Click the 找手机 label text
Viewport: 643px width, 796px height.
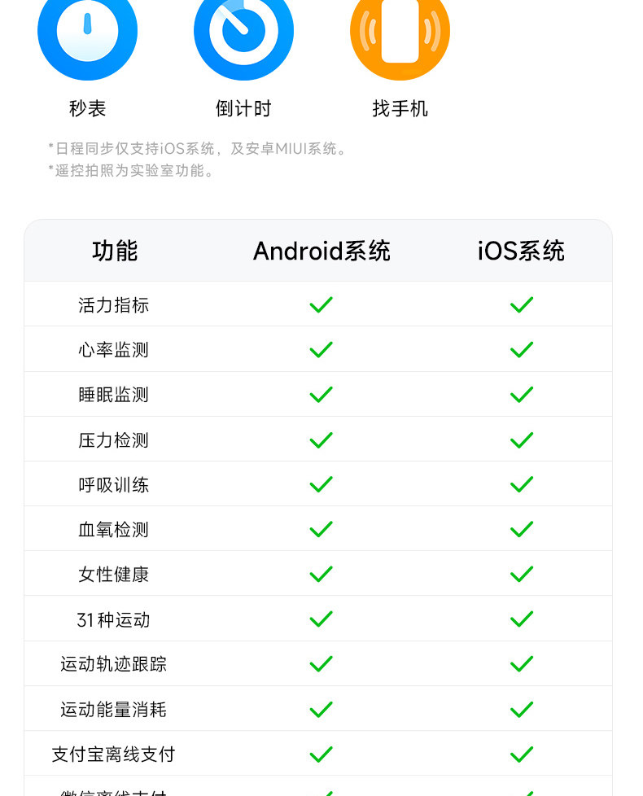pyautogui.click(x=400, y=109)
